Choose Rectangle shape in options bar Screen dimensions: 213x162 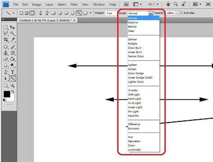pos(53,13)
